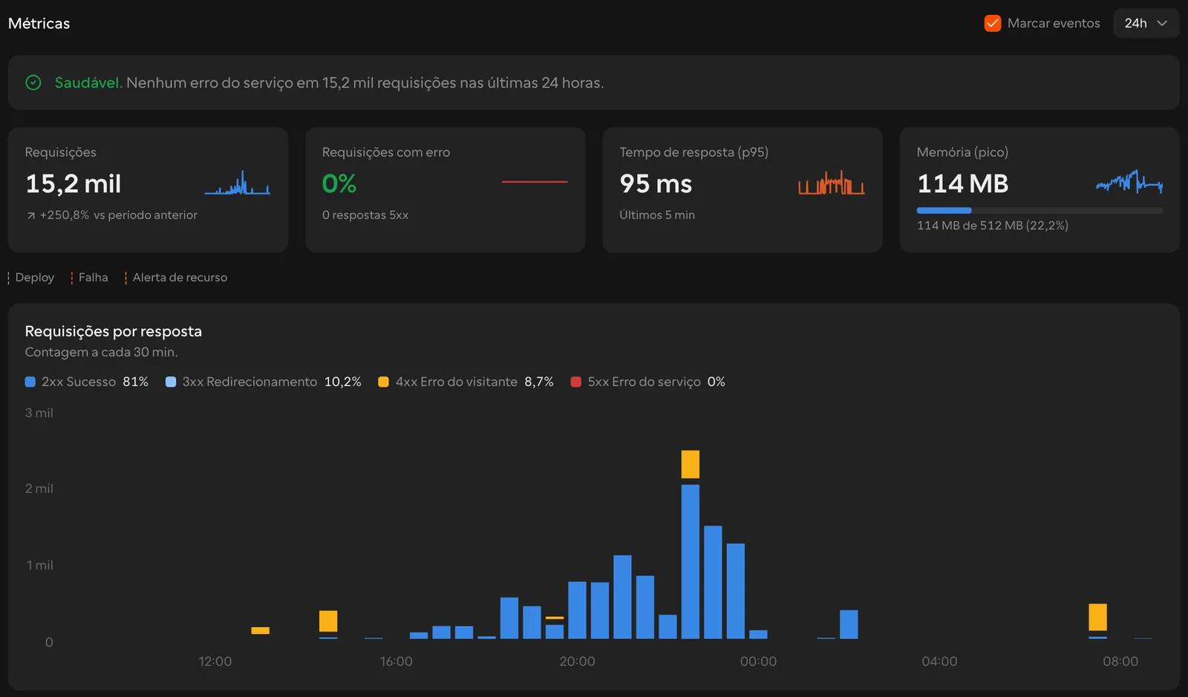
Task: Click the yellow segment atop the tallest bar
Action: pos(691,464)
